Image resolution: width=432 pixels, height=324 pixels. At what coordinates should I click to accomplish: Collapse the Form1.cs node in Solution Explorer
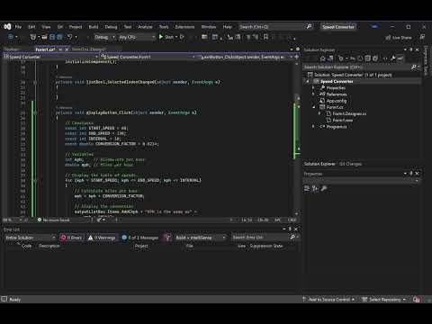coord(314,107)
